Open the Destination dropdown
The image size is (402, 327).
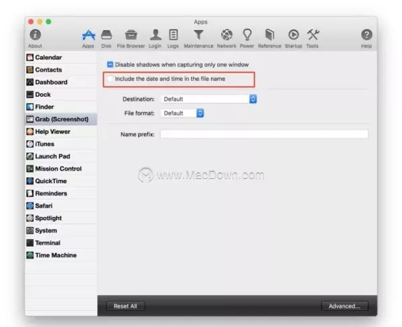[208, 99]
